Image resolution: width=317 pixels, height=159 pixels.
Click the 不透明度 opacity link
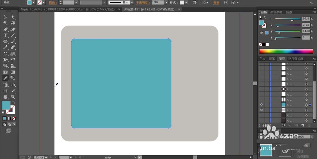(x=143, y=3)
